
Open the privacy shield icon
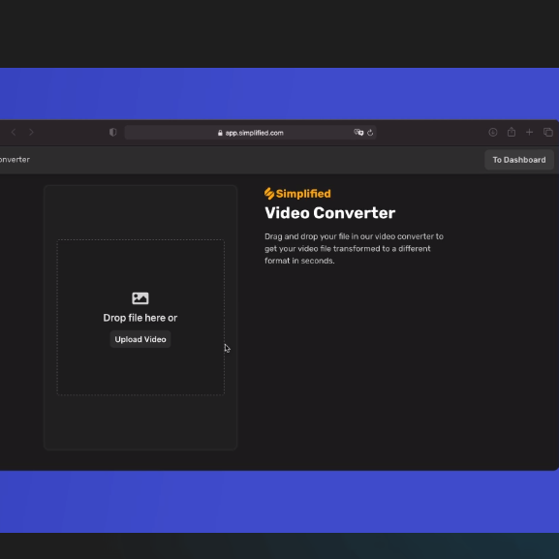click(113, 133)
